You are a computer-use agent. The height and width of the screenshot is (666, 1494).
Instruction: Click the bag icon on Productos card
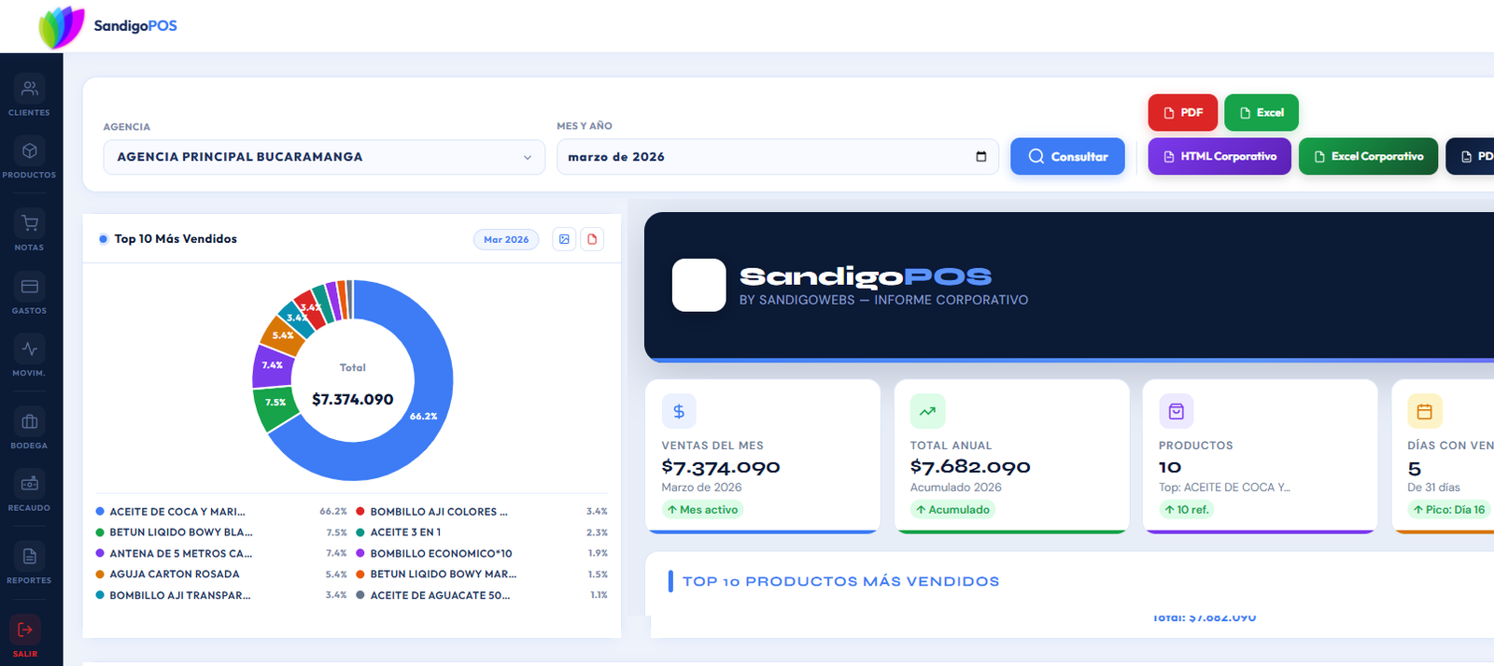point(1177,411)
